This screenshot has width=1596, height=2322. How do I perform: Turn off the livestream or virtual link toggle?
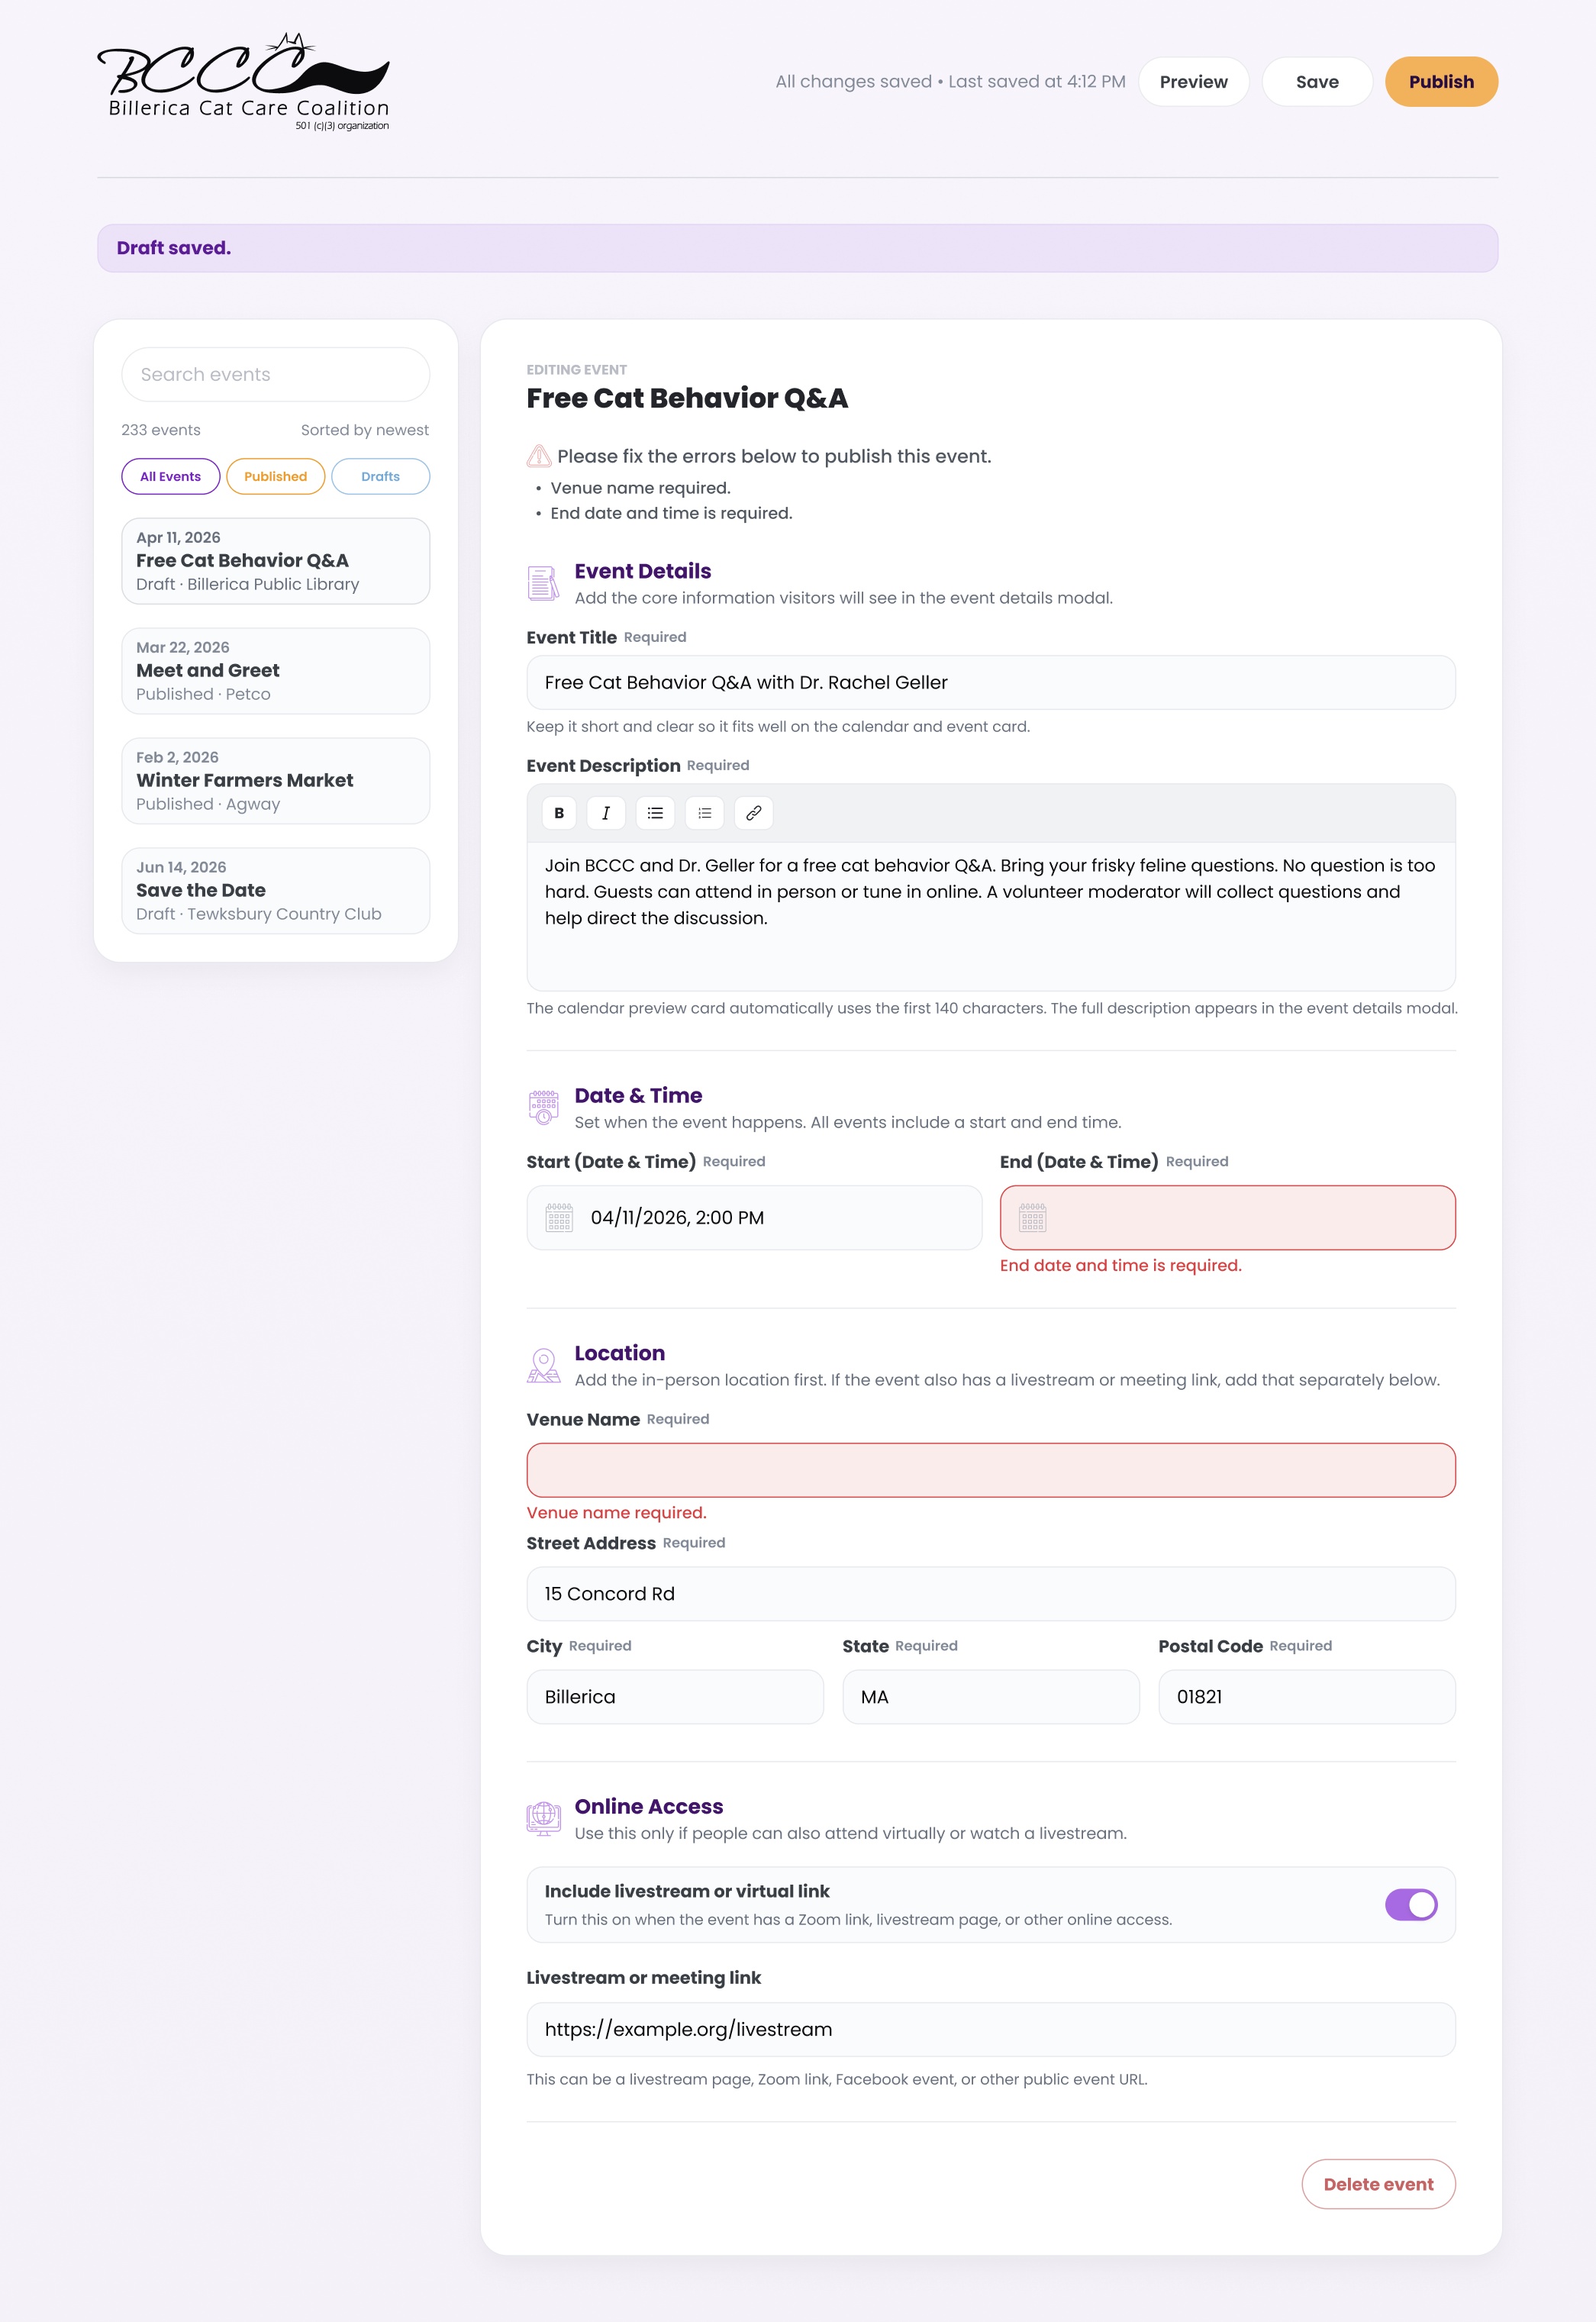[x=1410, y=1905]
